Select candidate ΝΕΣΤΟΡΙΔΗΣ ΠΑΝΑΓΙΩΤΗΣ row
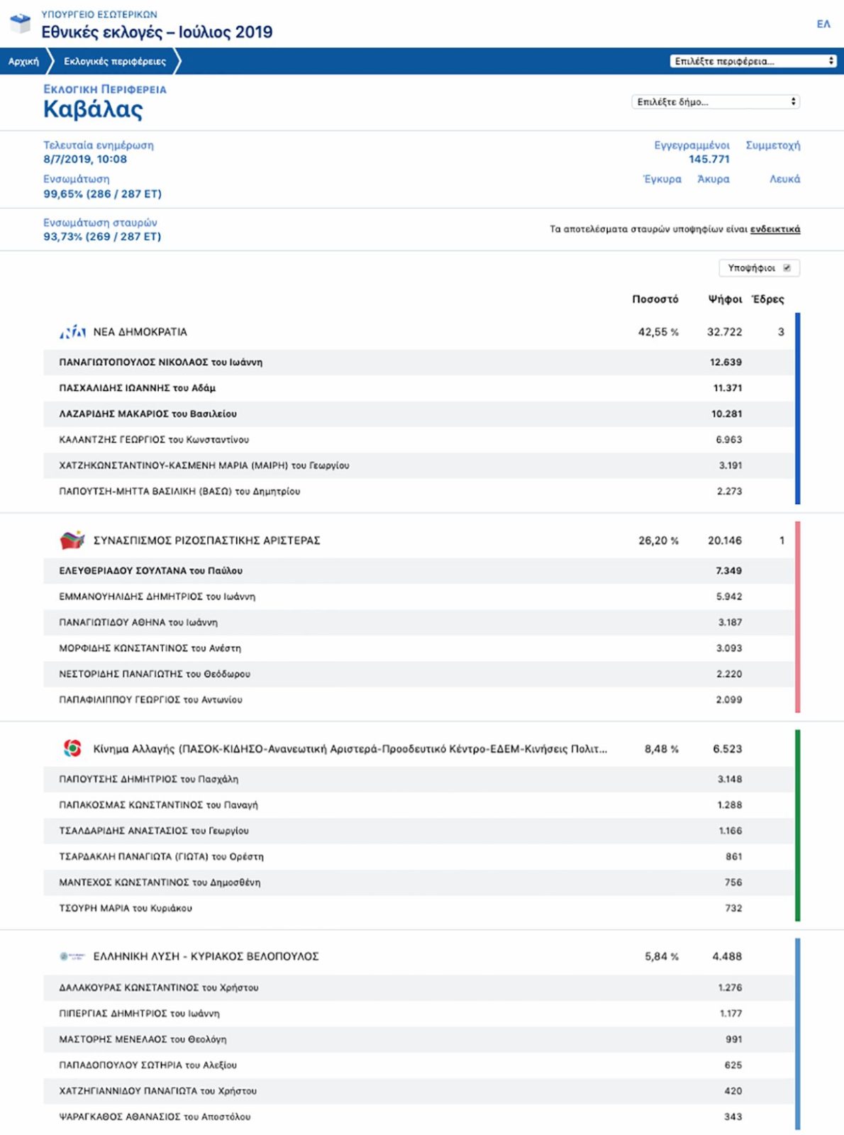This screenshot has height=1135, width=844. 418,674
